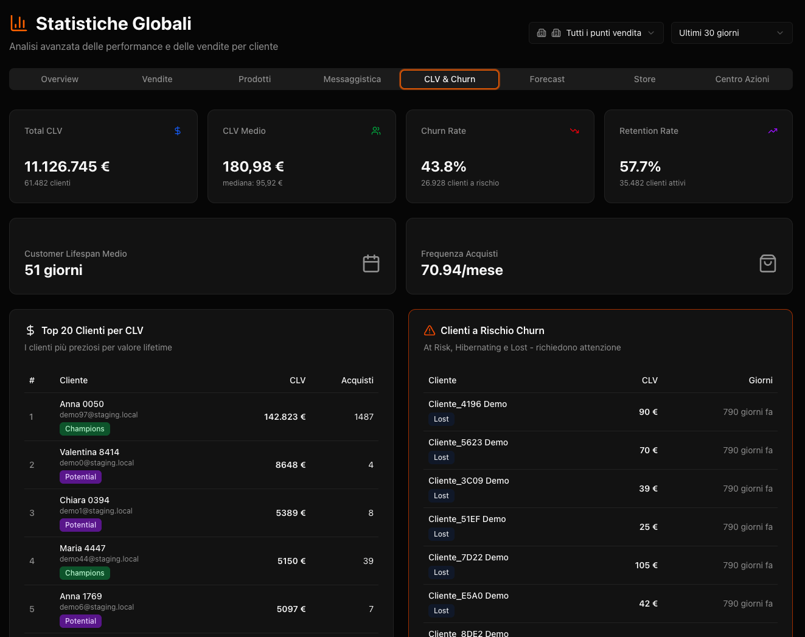Click Cliente_4196 Demo in churn list

point(467,404)
